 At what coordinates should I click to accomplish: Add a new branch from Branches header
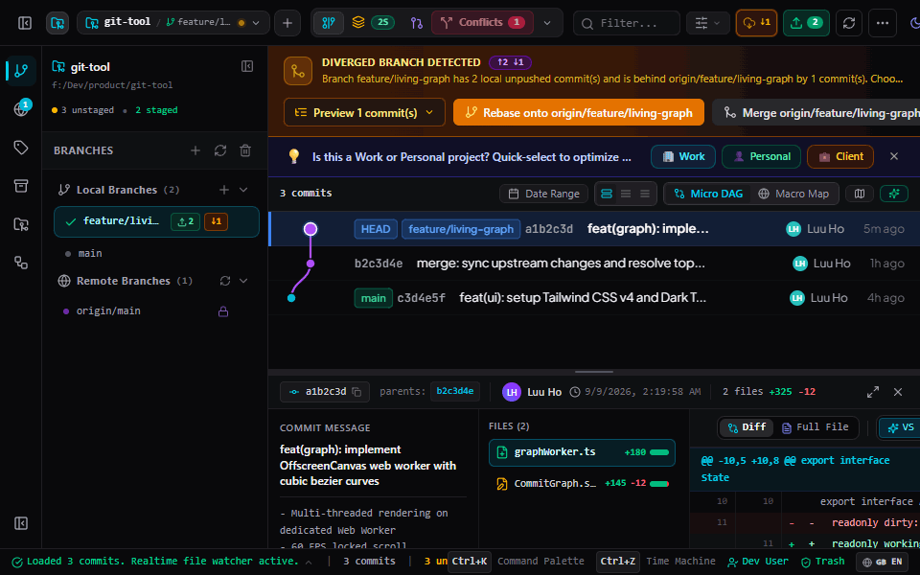pos(195,150)
